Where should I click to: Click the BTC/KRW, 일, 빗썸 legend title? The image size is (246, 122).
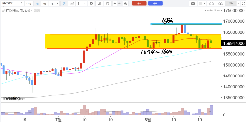pos(18,11)
